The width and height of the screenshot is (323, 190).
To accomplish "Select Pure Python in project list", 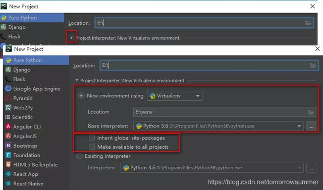I will pos(27,60).
